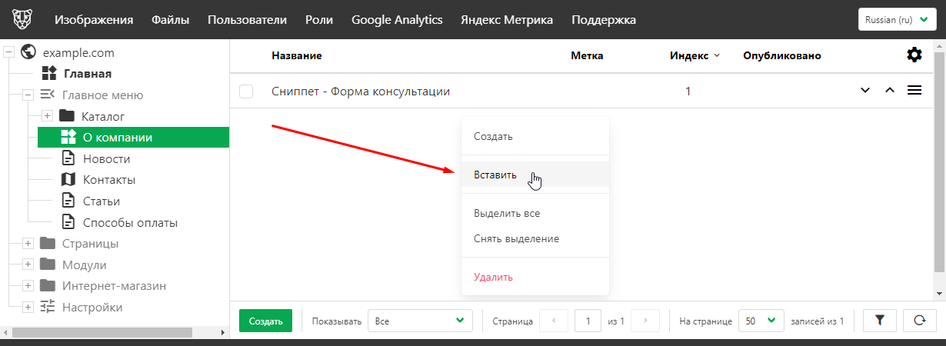946x346 pixels.
Task: Click the refresh list icon
Action: click(x=918, y=321)
